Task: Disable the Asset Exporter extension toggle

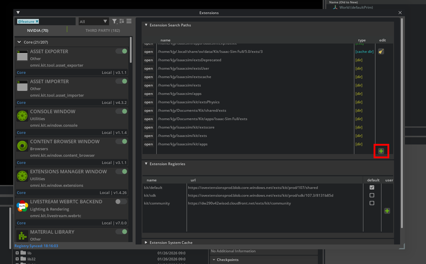Action: (121, 51)
